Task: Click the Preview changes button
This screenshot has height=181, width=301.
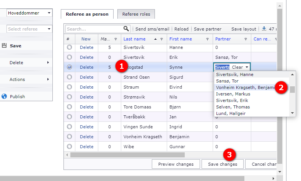Action: [x=176, y=164]
